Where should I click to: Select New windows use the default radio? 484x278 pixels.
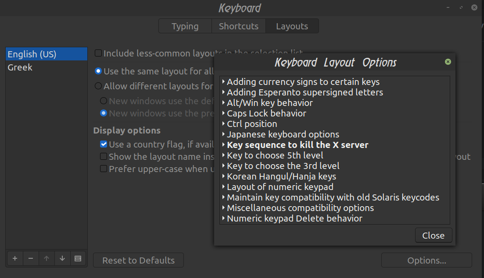coord(104,101)
